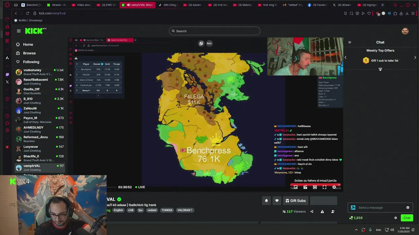Show hidden system tray icons
This screenshot has width=419, height=235.
pyautogui.click(x=356, y=230)
